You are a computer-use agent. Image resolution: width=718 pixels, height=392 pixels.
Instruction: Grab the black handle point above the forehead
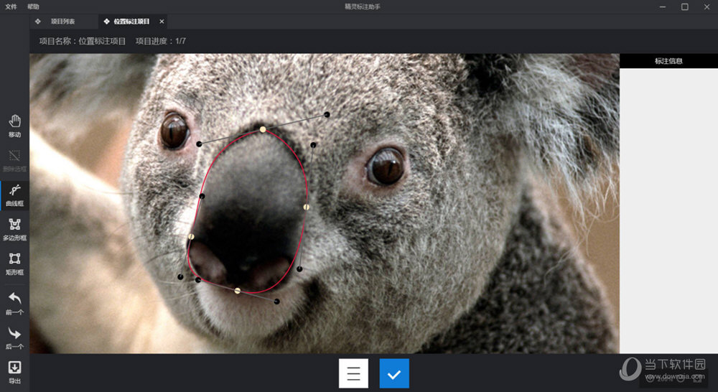coord(327,114)
